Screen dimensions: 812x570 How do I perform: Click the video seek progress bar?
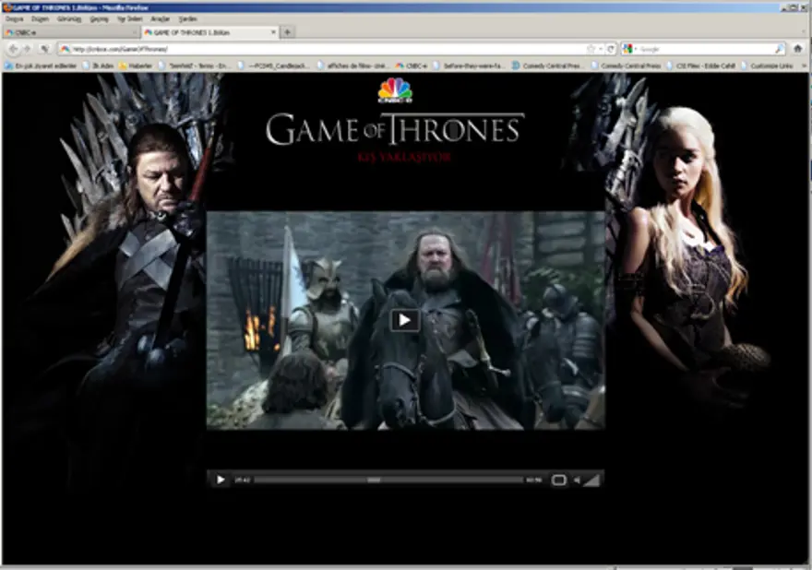[388, 480]
